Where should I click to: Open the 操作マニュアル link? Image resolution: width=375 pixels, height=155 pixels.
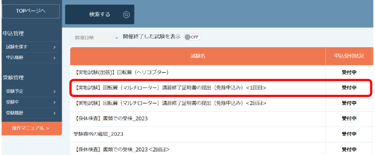31,128
